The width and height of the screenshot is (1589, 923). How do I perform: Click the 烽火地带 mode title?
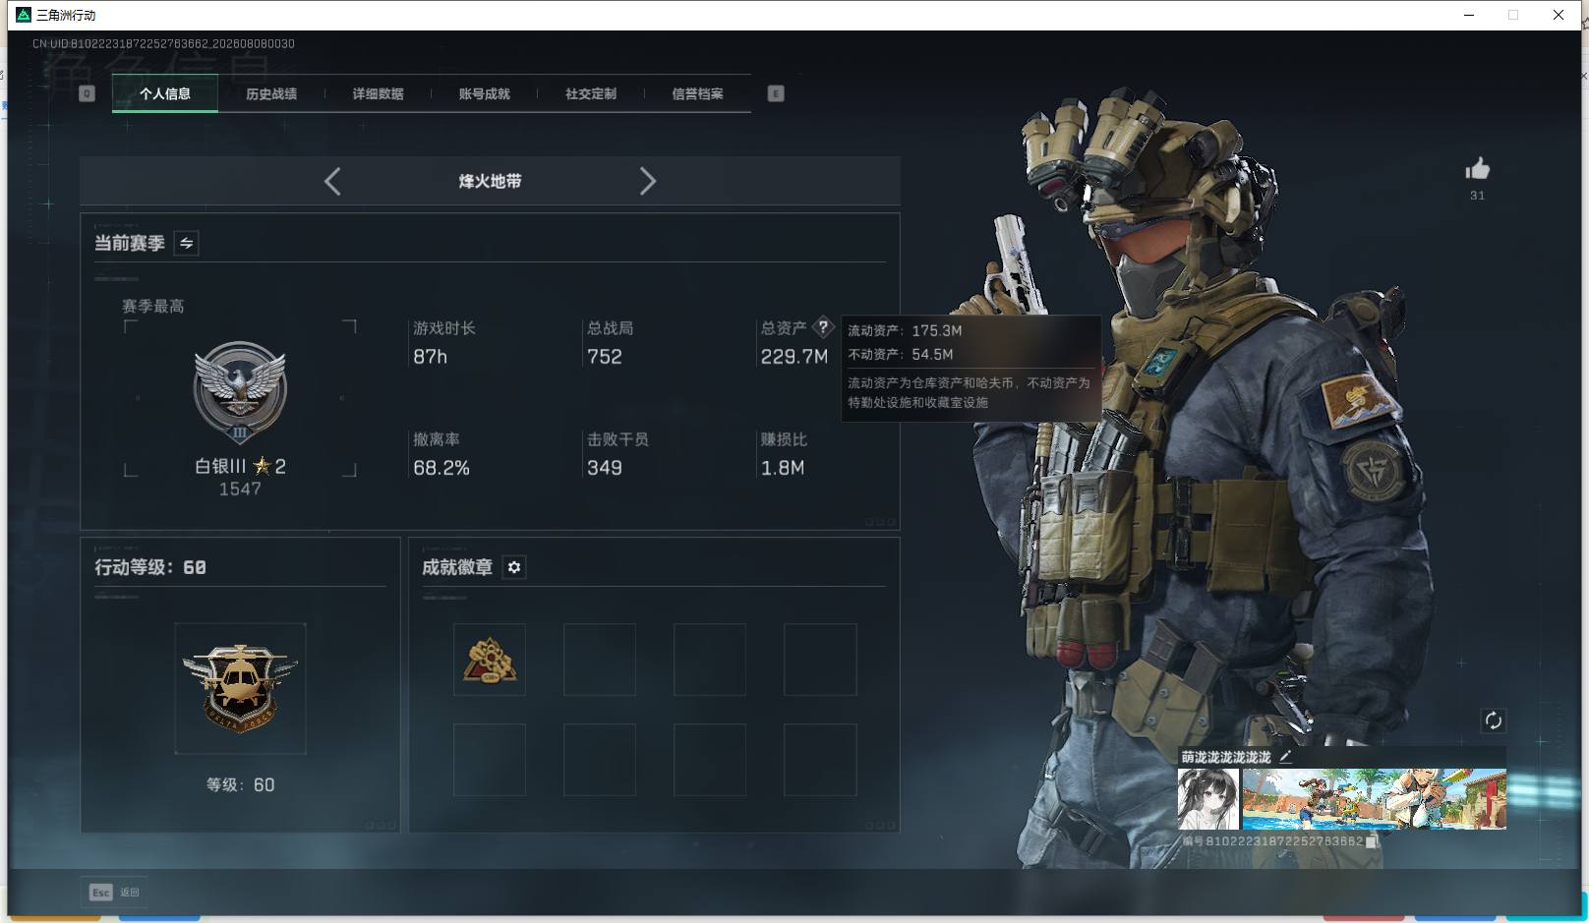(x=490, y=181)
